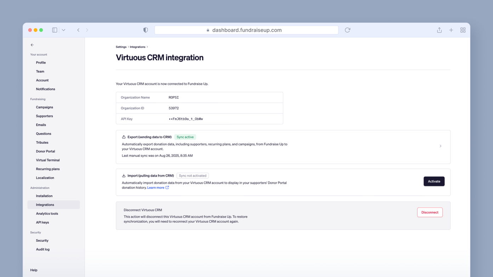This screenshot has height=277, width=493.
Task: Open a new tab with the plus icon
Action: tap(451, 30)
